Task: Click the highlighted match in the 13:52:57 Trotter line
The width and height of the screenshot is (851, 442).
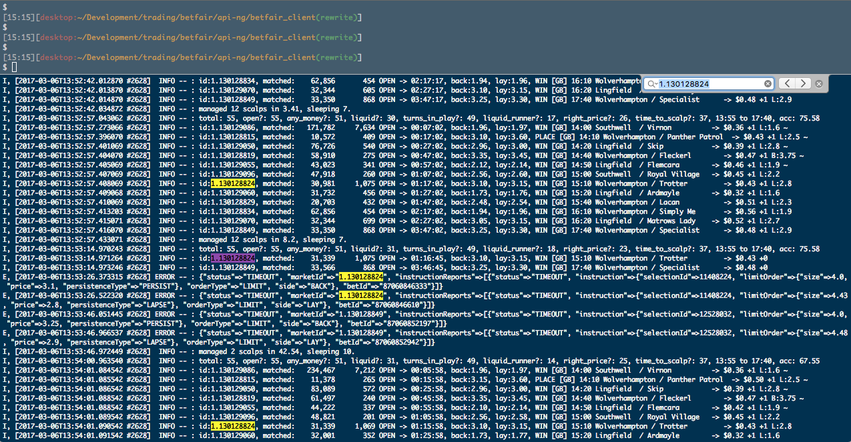Action: 233,183
